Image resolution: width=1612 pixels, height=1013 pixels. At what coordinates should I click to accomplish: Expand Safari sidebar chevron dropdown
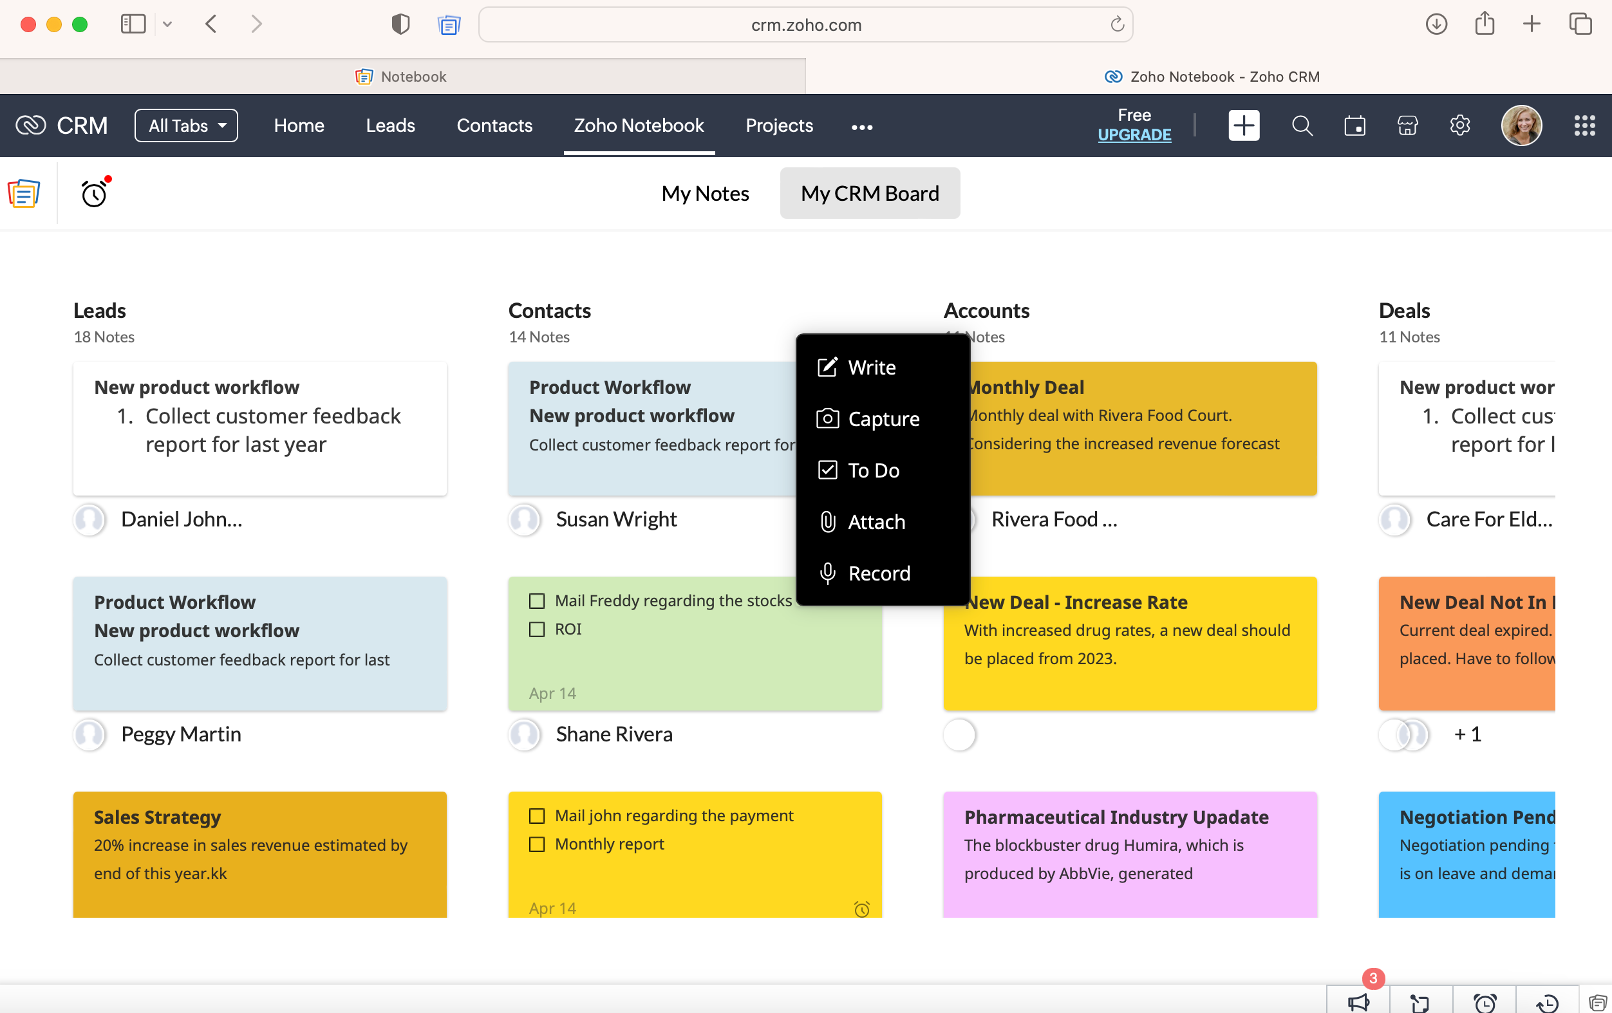[x=167, y=24]
